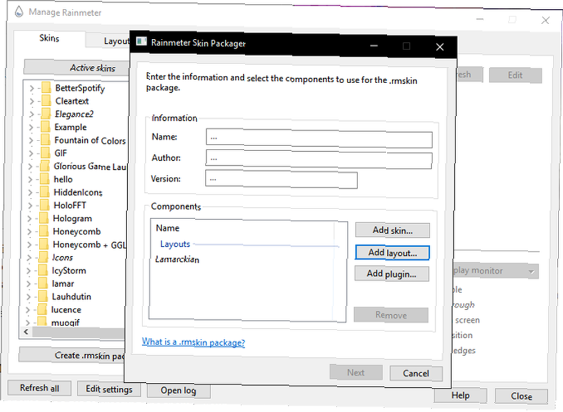Viewport: 563px width, 412px height.
Task: Click the Create .rmskin package button
Action: coord(73,355)
